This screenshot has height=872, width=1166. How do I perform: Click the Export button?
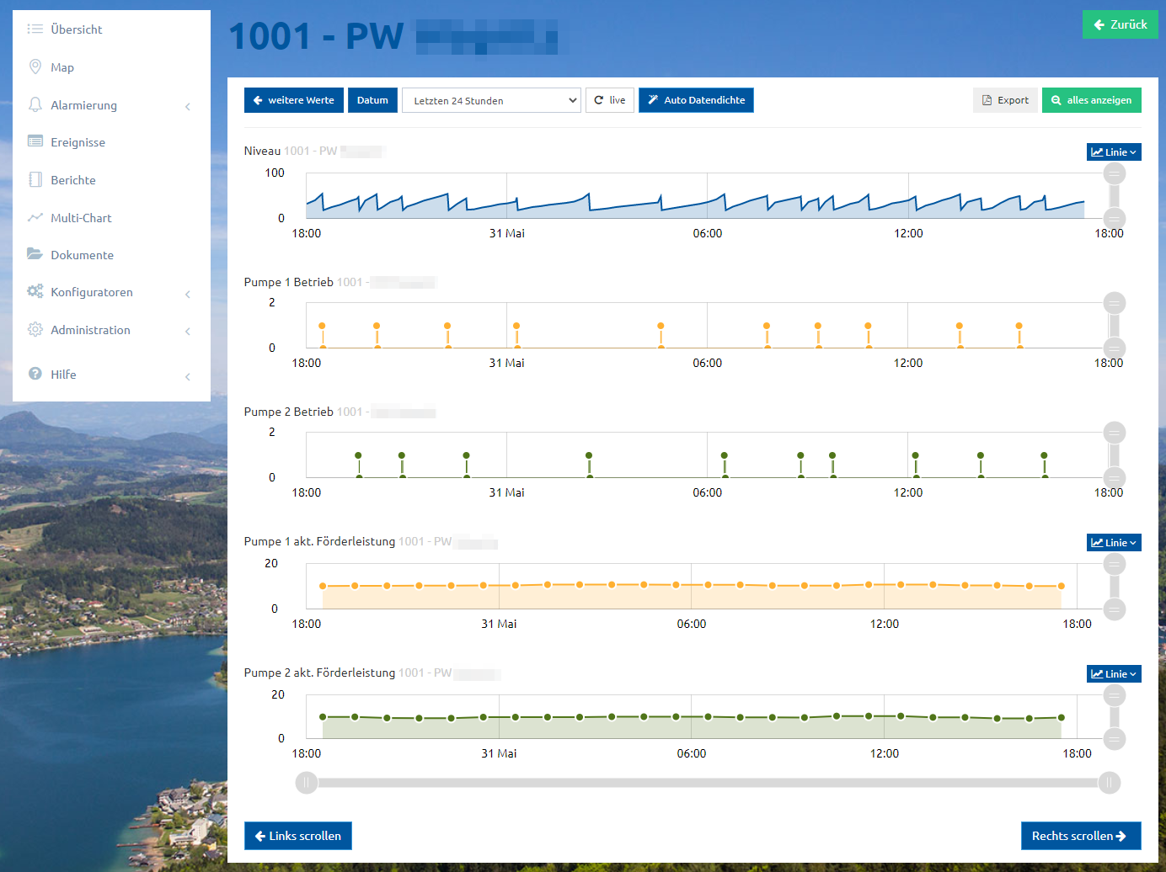1005,100
